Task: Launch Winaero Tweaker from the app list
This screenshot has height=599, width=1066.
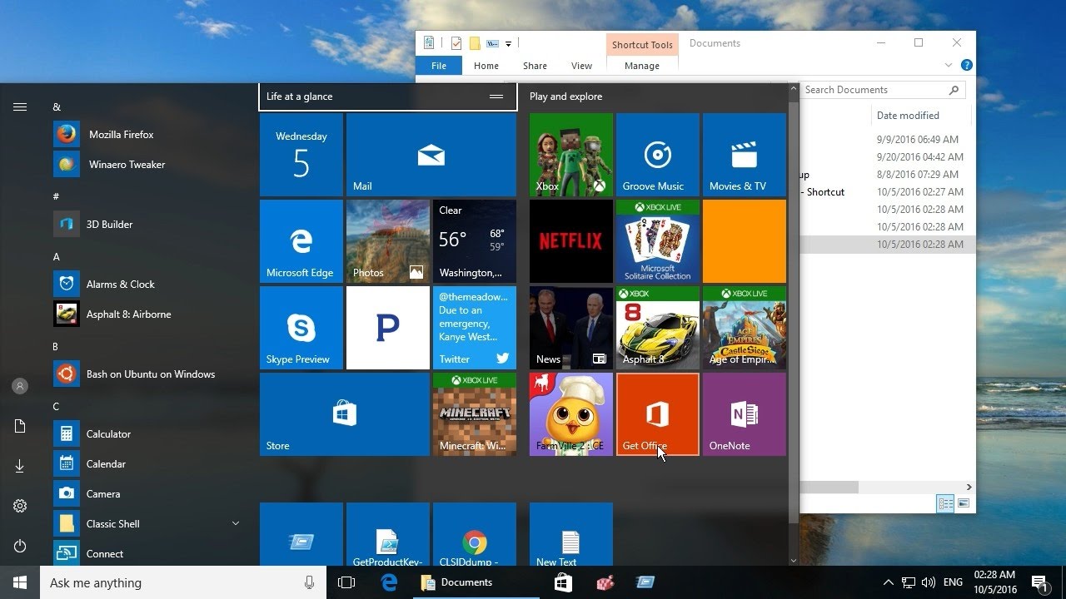Action: coord(150,164)
